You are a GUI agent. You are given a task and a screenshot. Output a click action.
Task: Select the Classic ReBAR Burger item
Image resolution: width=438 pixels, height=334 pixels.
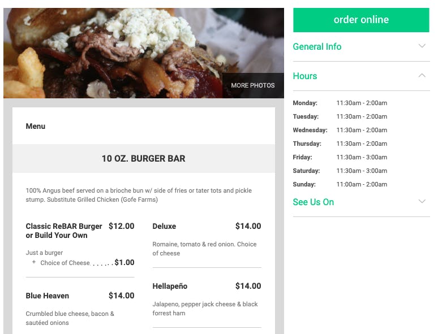(x=64, y=231)
